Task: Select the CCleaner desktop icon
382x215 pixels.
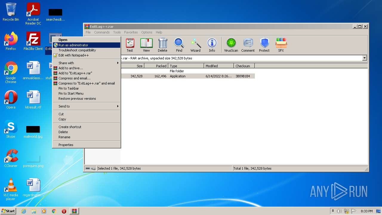Action: coord(11,158)
